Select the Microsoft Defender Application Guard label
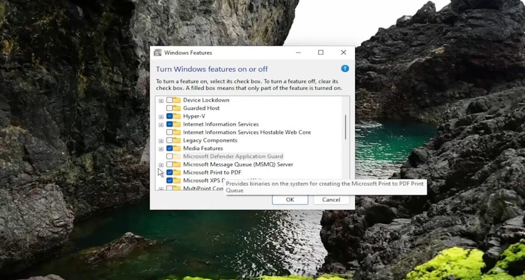The width and height of the screenshot is (525, 280). tap(233, 156)
